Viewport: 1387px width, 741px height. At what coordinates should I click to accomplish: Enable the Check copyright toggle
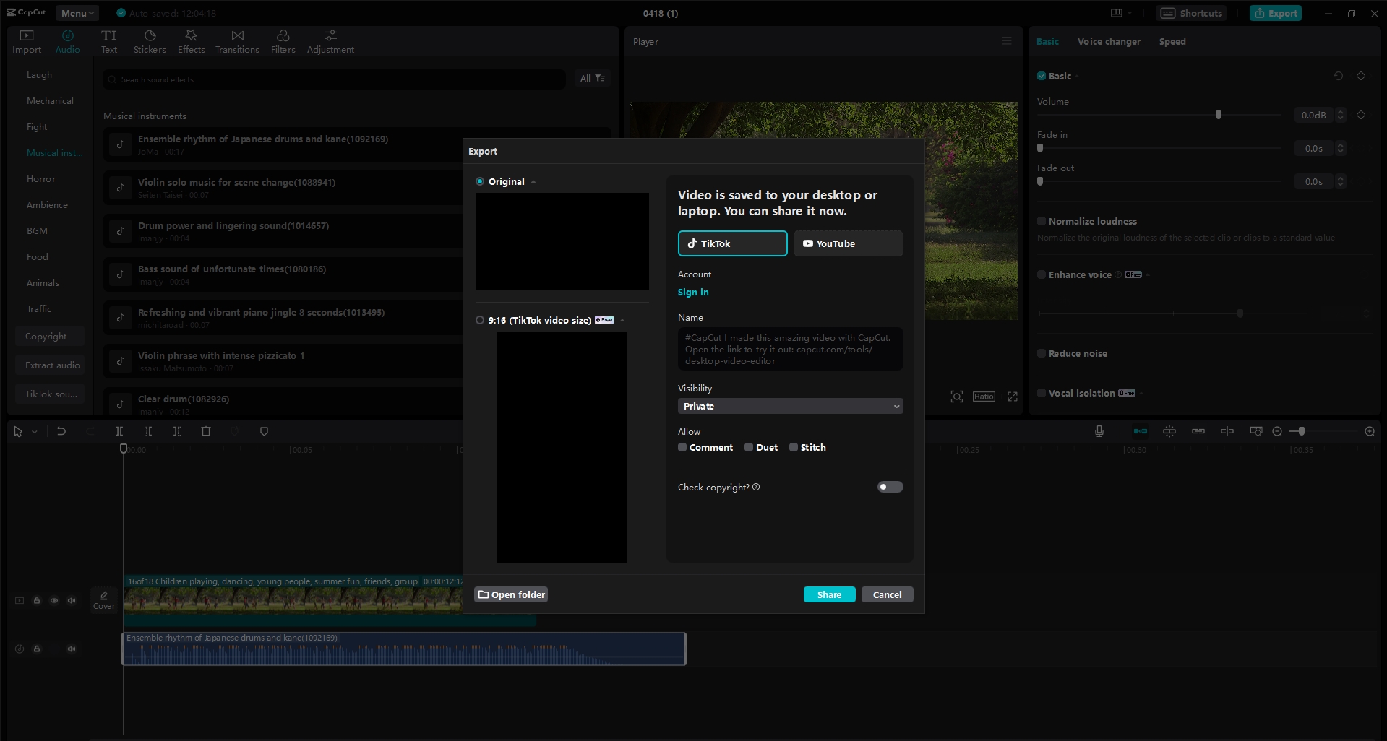889,487
